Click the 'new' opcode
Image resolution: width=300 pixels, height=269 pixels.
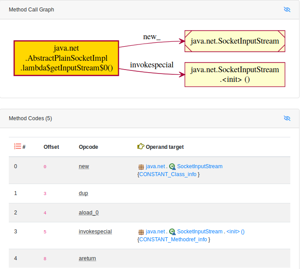pyautogui.click(x=84, y=166)
